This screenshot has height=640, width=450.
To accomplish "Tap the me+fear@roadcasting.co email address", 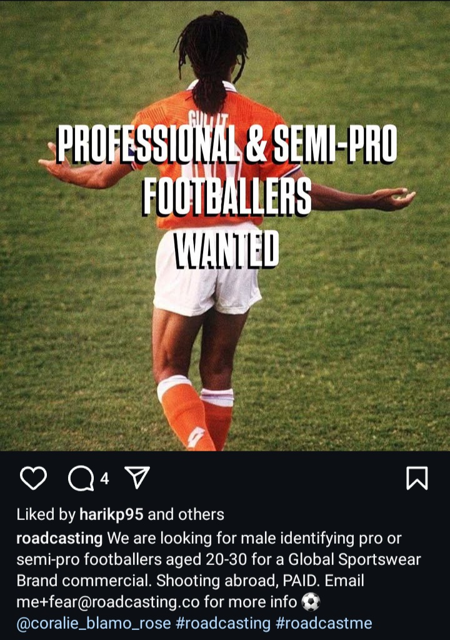I will pos(107,602).
